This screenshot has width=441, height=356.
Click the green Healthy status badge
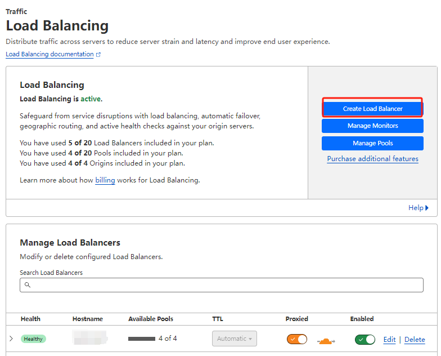[33, 339]
